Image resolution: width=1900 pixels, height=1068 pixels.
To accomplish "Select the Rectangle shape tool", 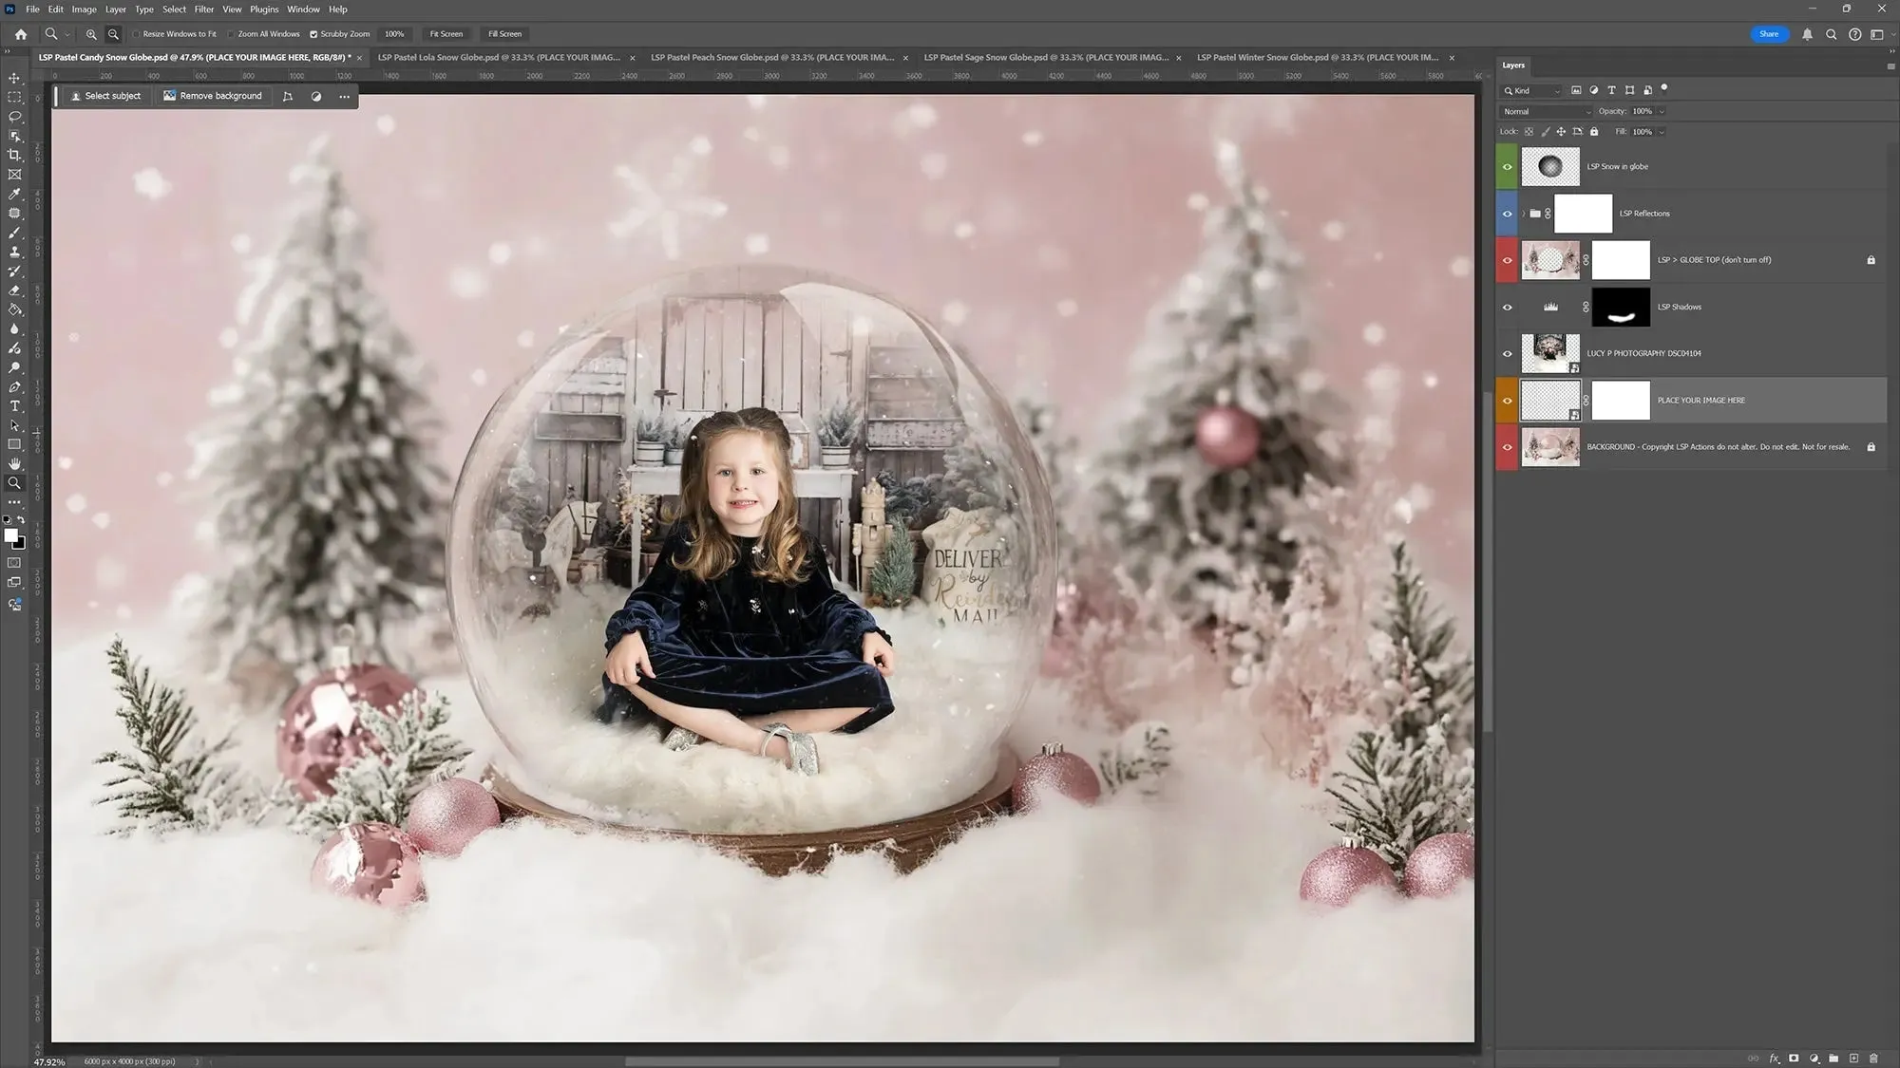I will coord(14,444).
